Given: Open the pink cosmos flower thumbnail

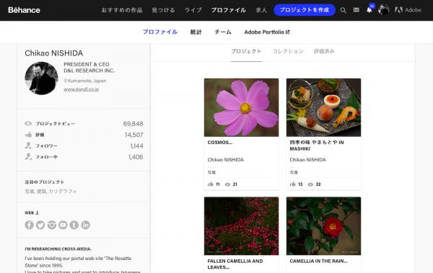Looking at the screenshot, I should (x=241, y=107).
